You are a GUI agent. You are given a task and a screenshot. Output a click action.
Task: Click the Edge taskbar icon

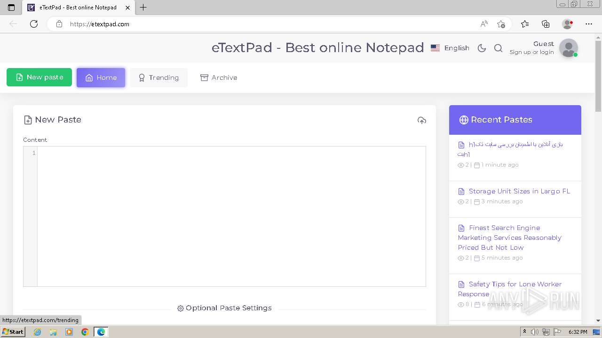(101, 332)
